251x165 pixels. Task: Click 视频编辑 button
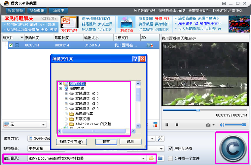[37, 11]
